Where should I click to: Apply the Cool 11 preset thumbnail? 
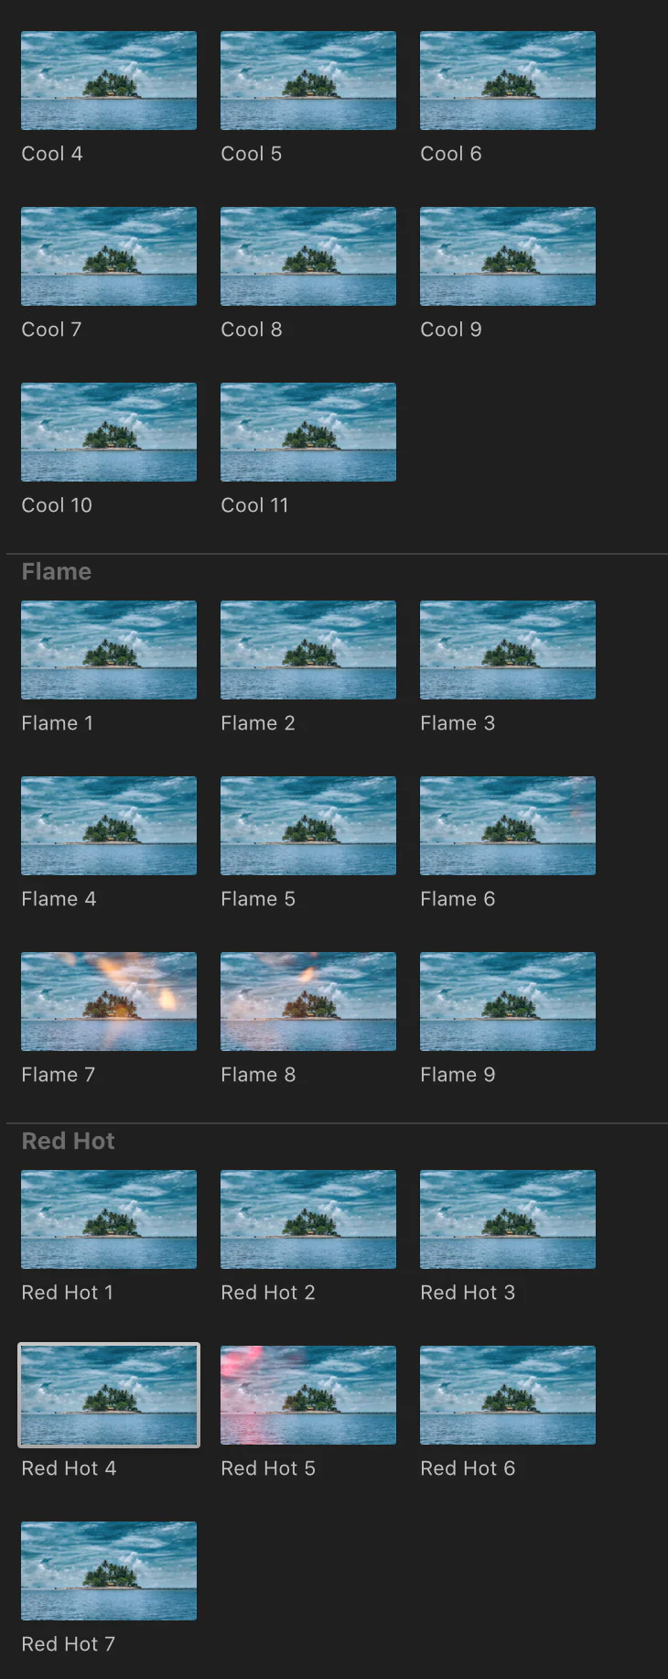(x=308, y=432)
